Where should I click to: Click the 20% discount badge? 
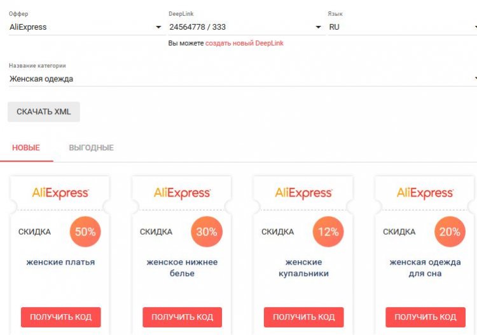[x=450, y=232]
